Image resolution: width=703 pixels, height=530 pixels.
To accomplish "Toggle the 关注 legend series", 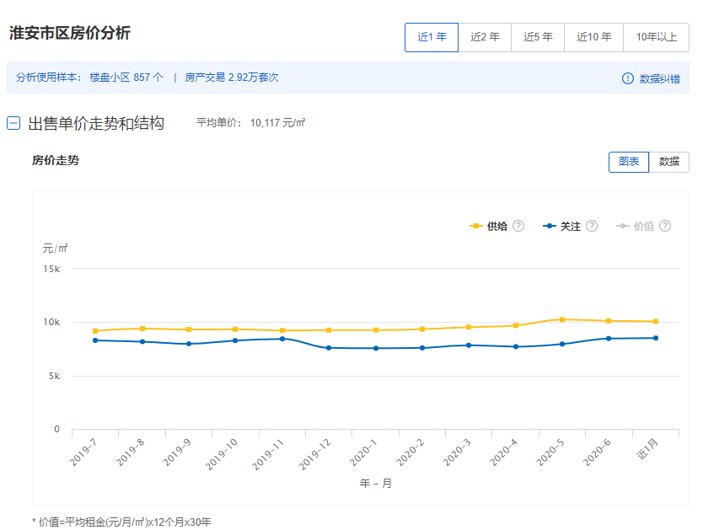I will pyautogui.click(x=562, y=226).
